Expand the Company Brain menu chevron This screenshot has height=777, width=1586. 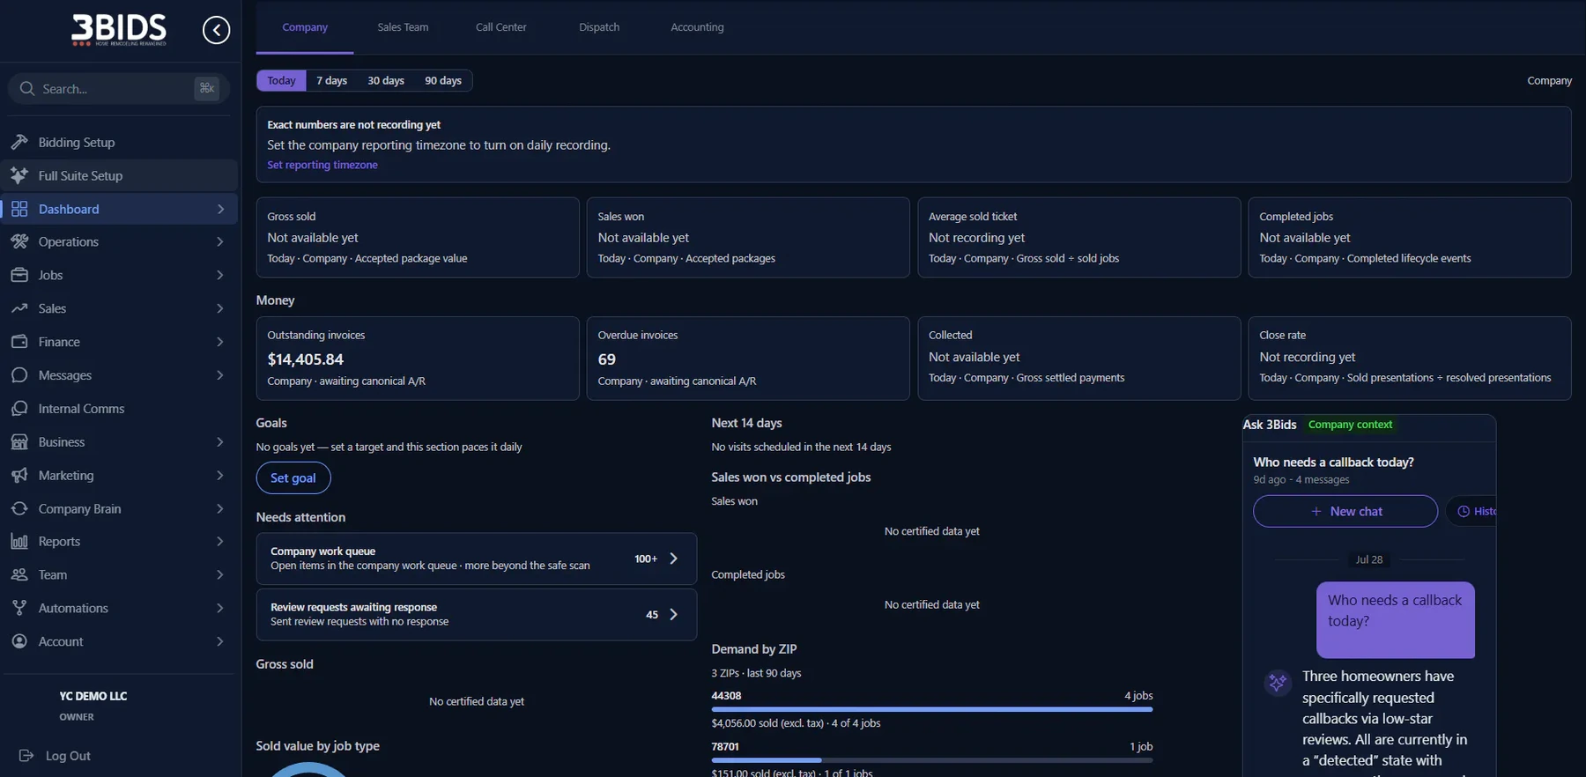(220, 508)
